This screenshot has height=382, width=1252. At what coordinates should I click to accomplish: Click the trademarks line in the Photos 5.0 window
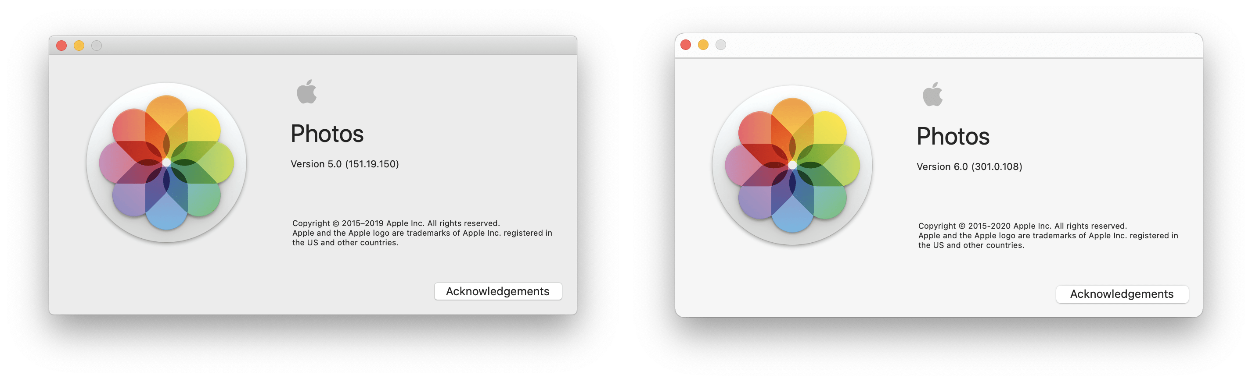422,233
